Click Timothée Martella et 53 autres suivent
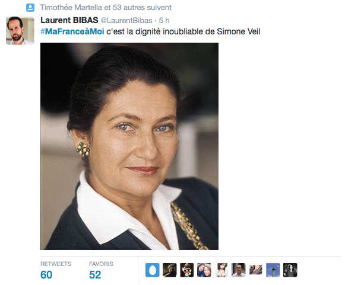 pyautogui.click(x=106, y=8)
